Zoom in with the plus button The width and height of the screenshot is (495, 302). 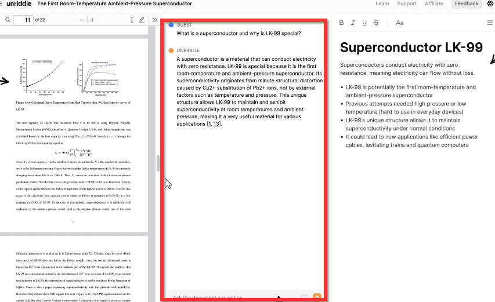tap(92, 20)
